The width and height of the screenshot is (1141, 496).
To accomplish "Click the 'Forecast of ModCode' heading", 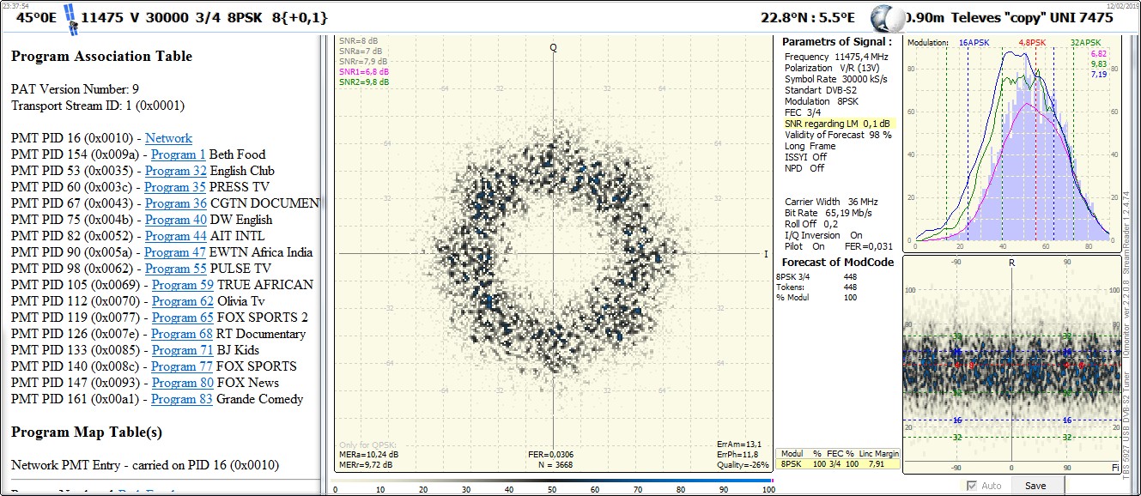I will point(838,263).
